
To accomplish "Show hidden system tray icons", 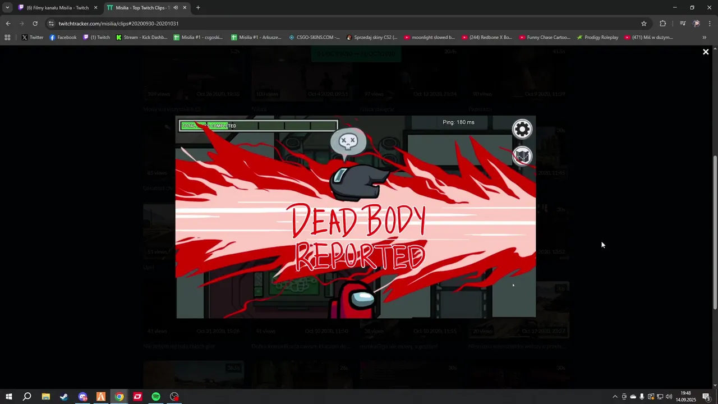I will click(615, 397).
